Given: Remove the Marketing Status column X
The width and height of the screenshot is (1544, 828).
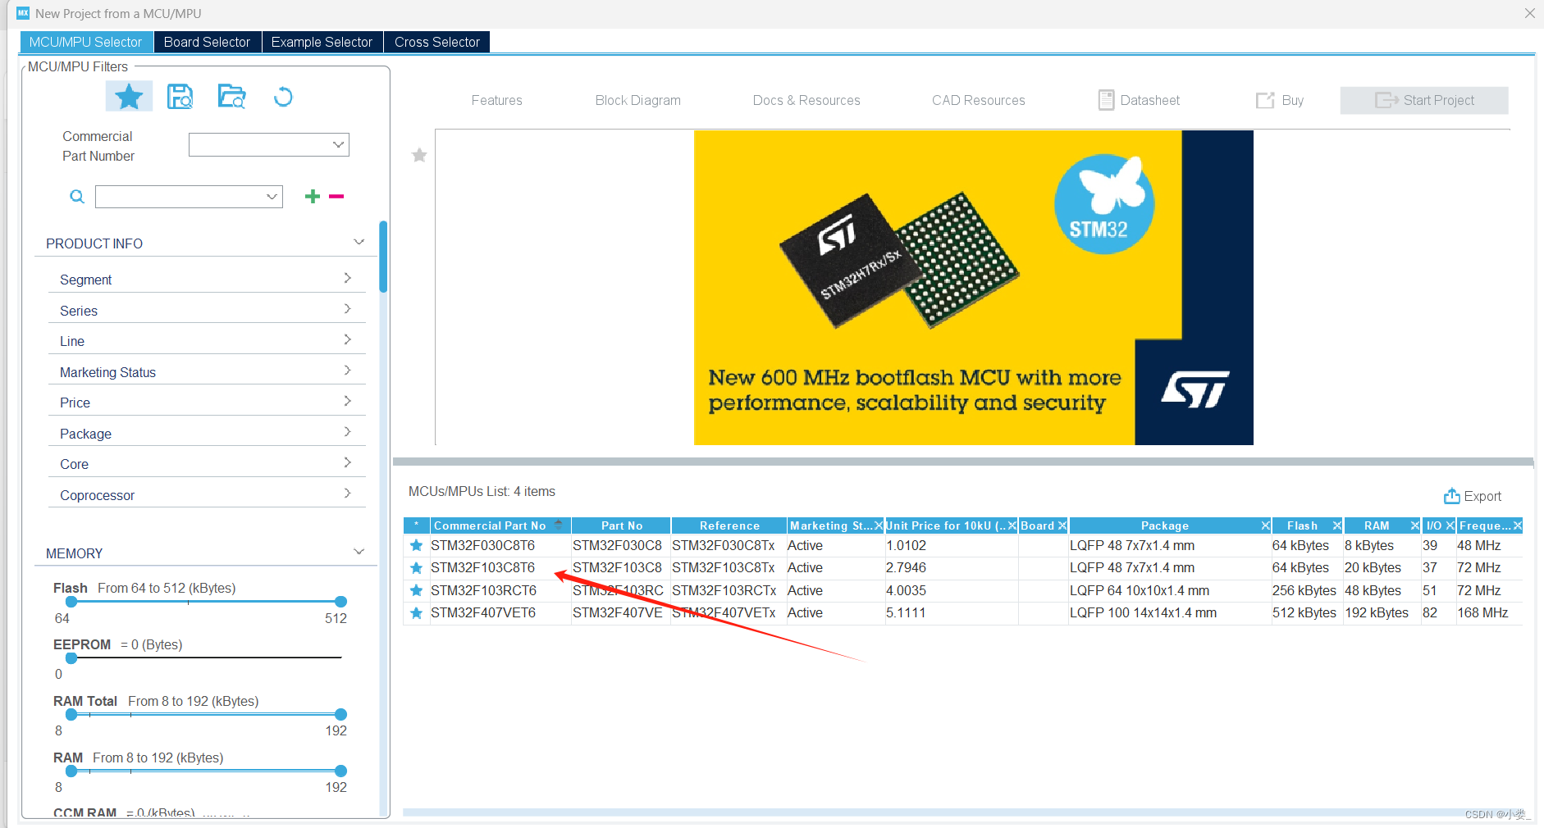Looking at the screenshot, I should tap(879, 525).
